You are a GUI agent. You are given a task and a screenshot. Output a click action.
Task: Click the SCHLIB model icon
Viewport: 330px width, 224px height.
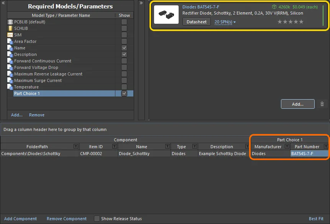coord(10,28)
